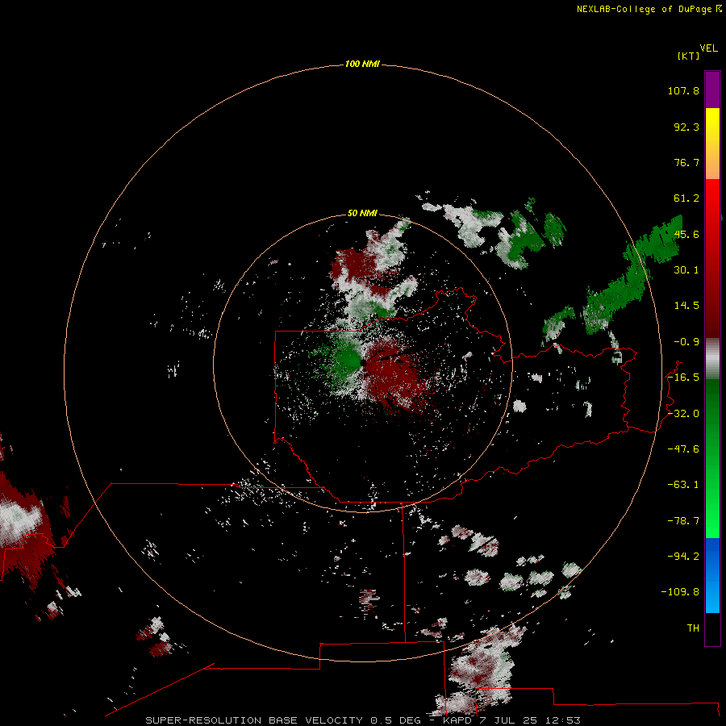726x726 pixels.
Task: Click the 30.1 legend value
Action: click(686, 270)
